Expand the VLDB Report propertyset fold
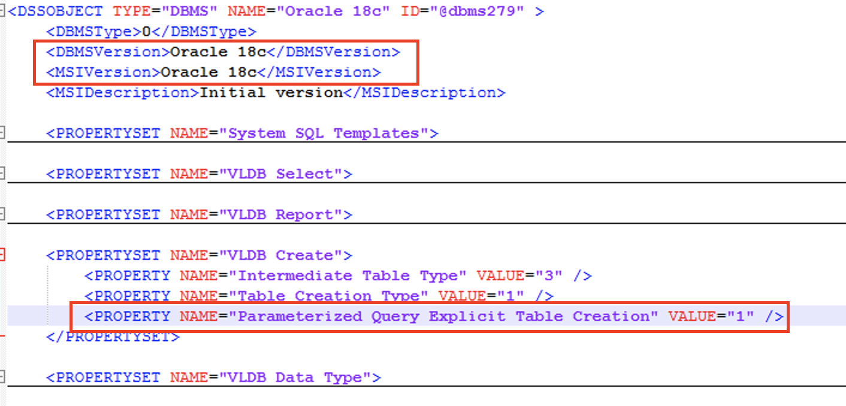846x406 pixels. (x=2, y=214)
